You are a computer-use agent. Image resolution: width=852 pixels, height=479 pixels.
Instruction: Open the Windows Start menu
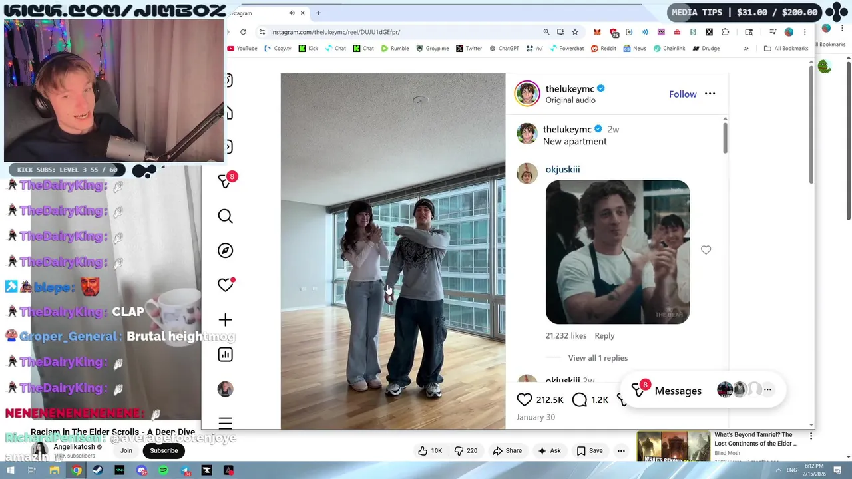tap(10, 470)
